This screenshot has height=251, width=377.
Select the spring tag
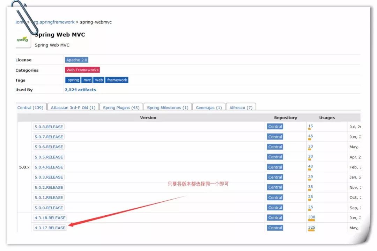(73, 80)
